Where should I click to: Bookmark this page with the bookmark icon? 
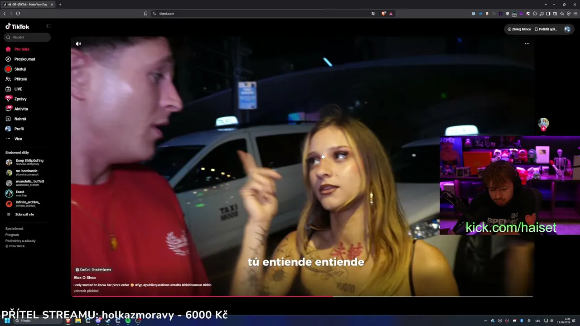[145, 14]
